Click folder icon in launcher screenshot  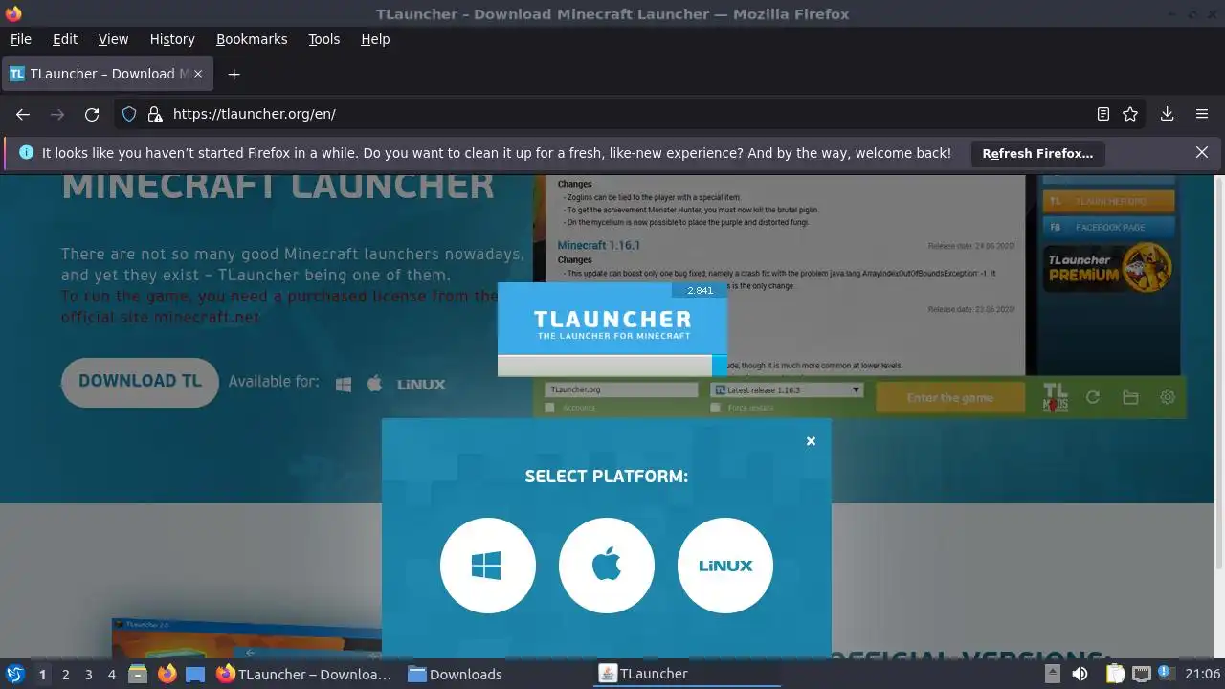pyautogui.click(x=1130, y=397)
